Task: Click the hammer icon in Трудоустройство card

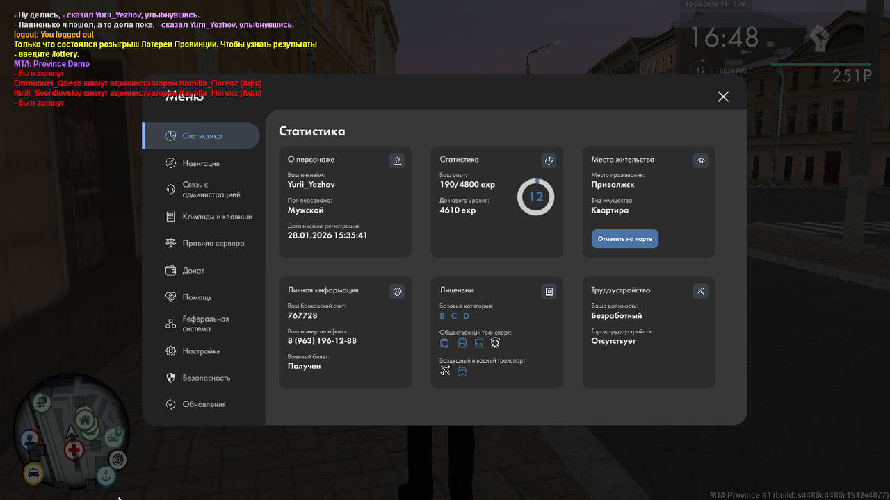Action: click(701, 292)
